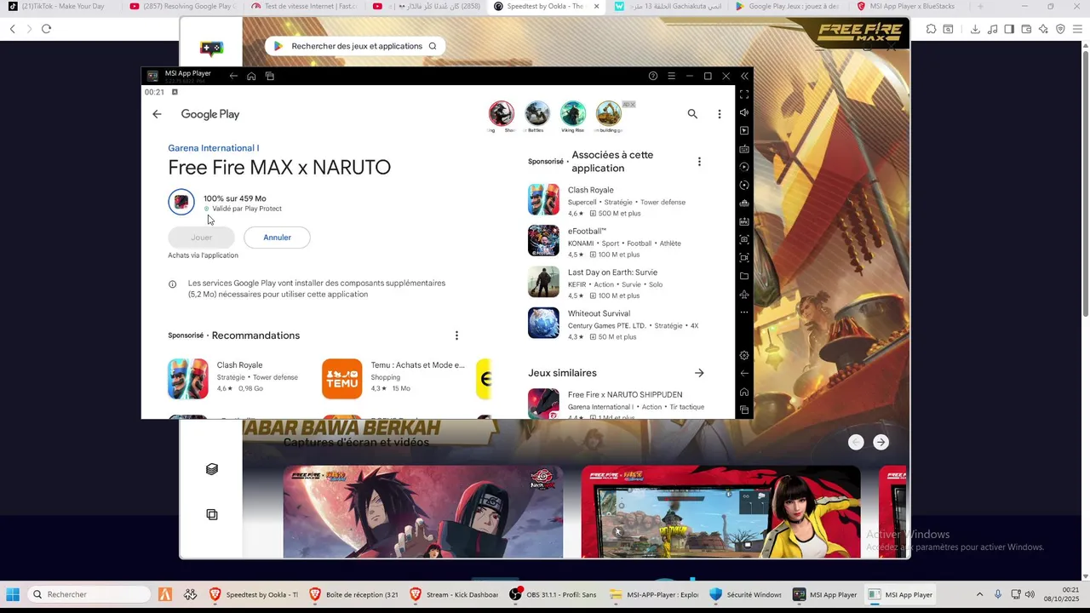The image size is (1090, 613).
Task: Click the recent apps icon at MSI sidebar bottom
Action: (744, 410)
